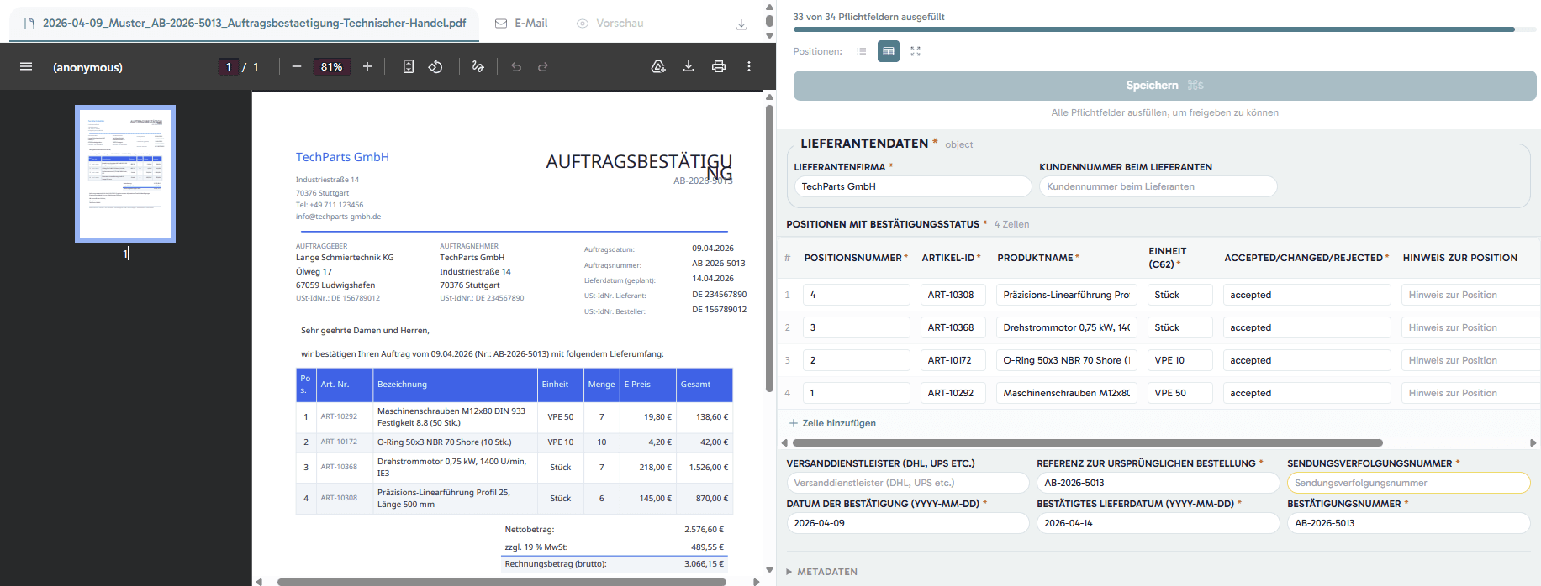Open the Vorschau tab
Viewport: 1541px width, 586px height.
(610, 23)
